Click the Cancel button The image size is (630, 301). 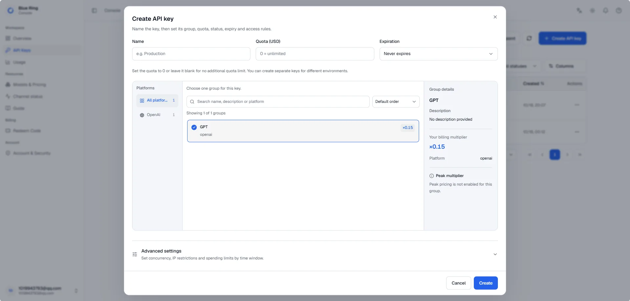[458, 283]
